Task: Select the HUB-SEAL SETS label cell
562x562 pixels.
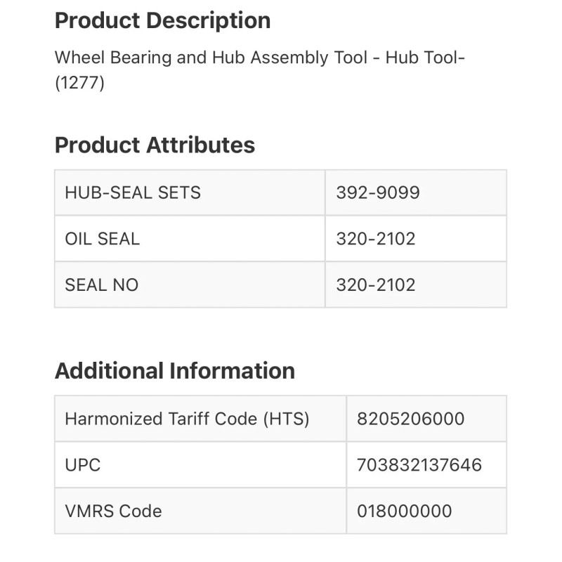Action: 133,192
